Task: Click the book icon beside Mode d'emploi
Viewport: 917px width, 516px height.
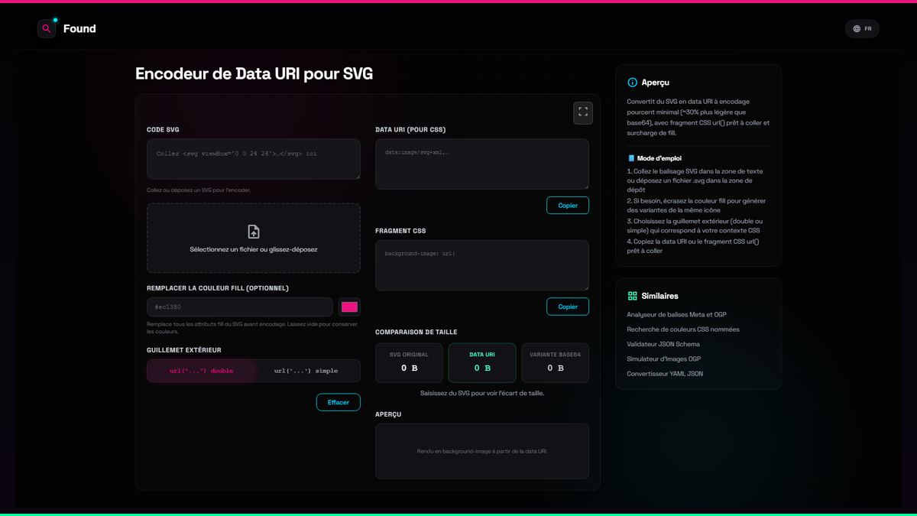Action: click(x=631, y=158)
